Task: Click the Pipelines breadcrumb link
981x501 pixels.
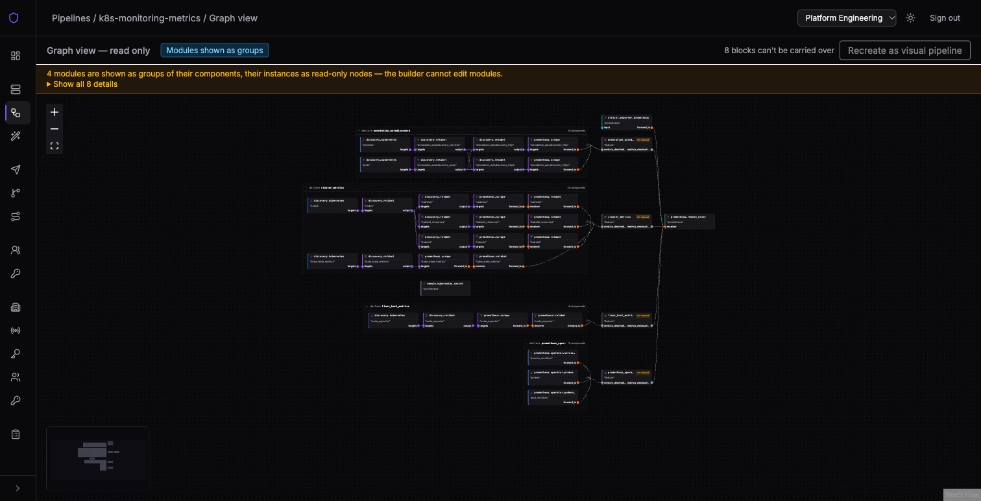Action: tap(71, 18)
